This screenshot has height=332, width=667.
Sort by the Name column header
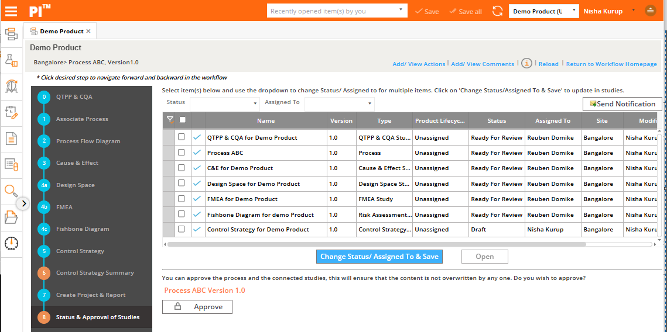pos(266,120)
